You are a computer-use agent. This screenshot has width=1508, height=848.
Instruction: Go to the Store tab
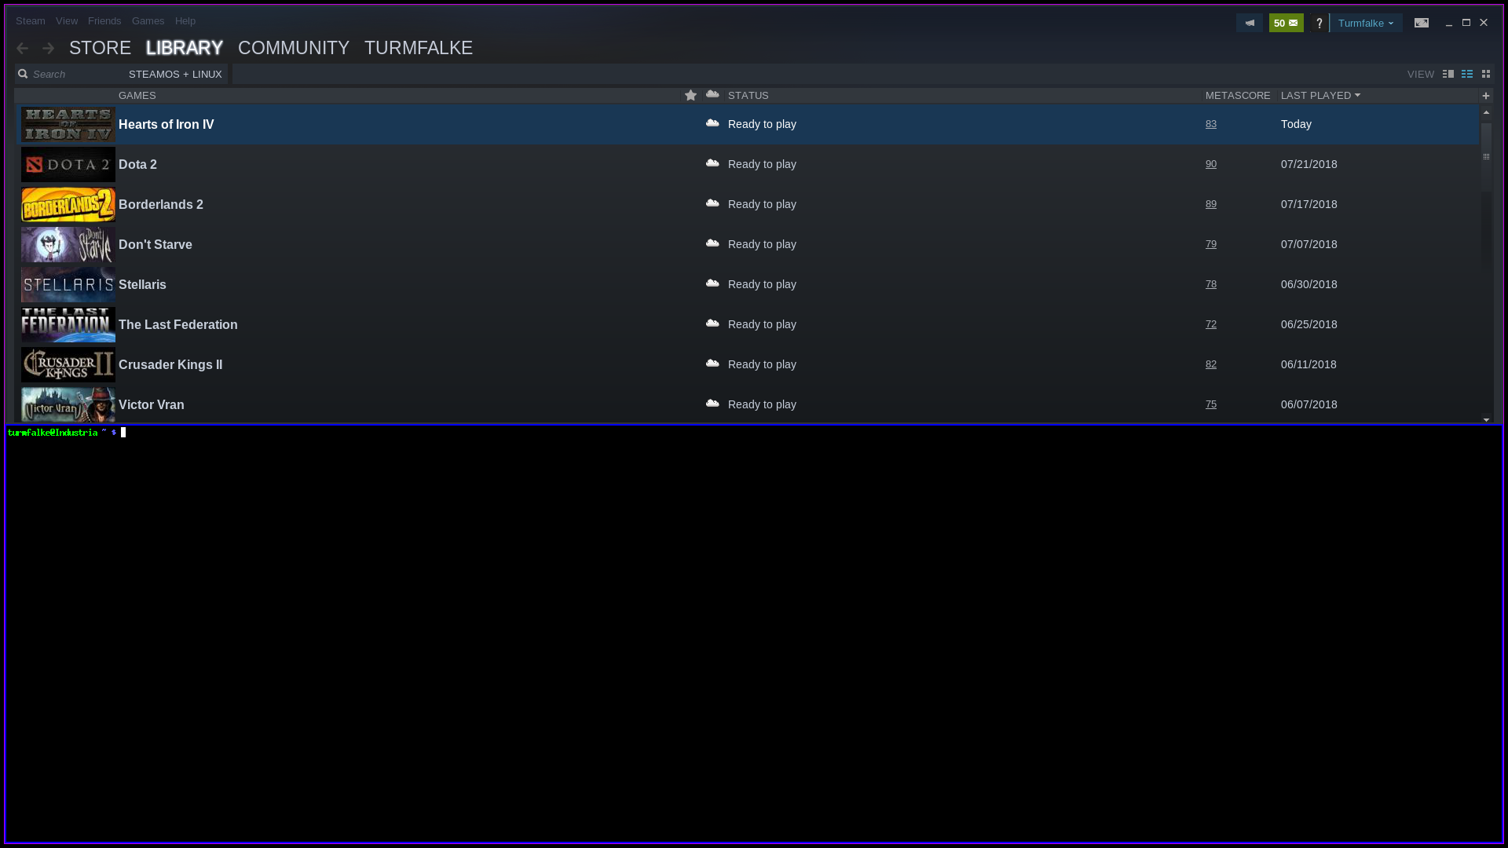click(100, 48)
